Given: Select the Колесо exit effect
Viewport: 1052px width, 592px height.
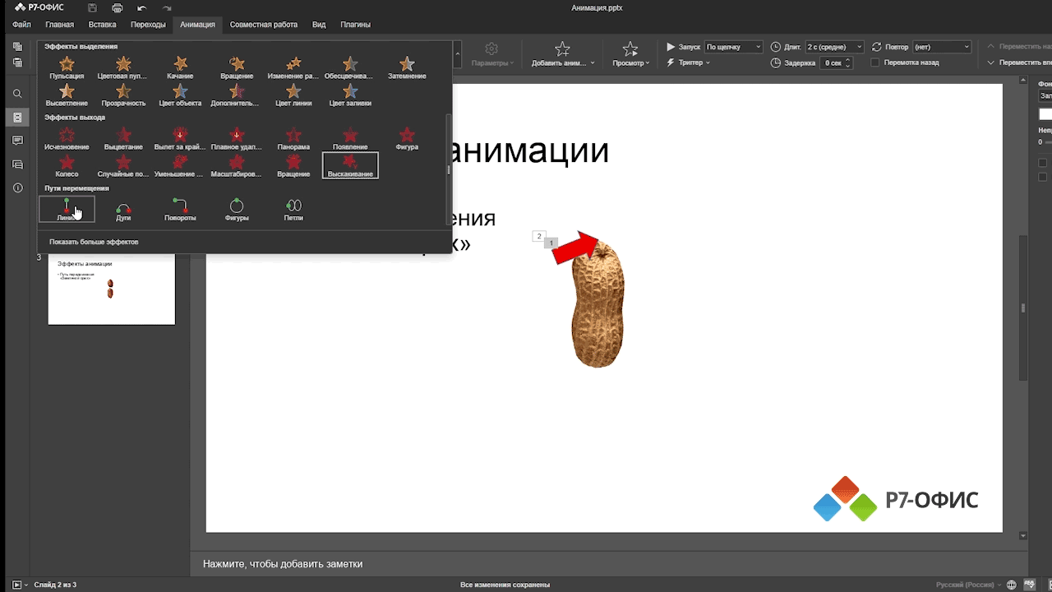Looking at the screenshot, I should [x=67, y=165].
